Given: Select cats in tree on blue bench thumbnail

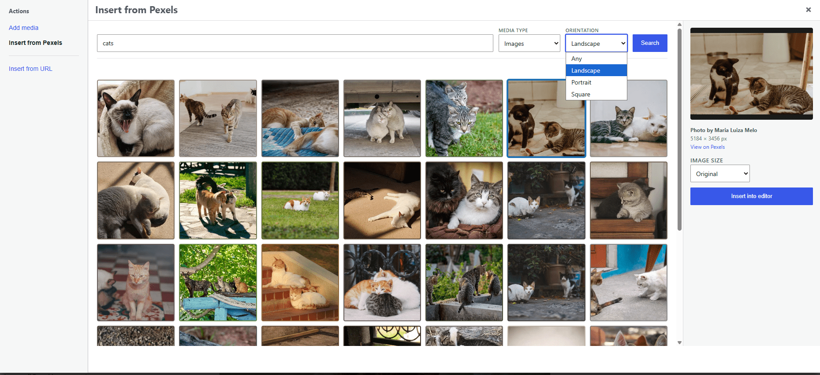Looking at the screenshot, I should click(x=218, y=283).
